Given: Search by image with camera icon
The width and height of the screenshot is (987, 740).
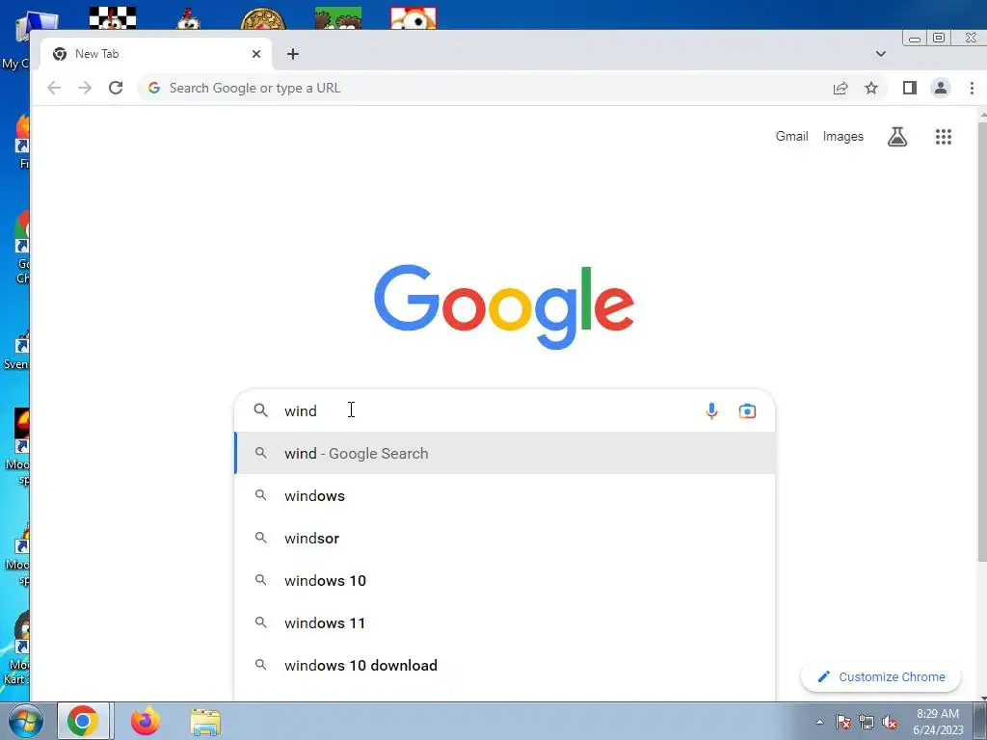Looking at the screenshot, I should tap(747, 410).
